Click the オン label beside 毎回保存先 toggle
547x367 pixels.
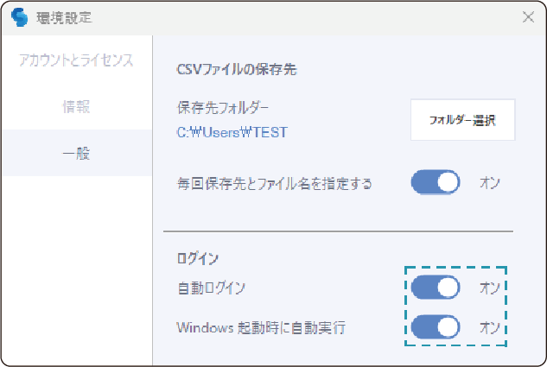489,183
